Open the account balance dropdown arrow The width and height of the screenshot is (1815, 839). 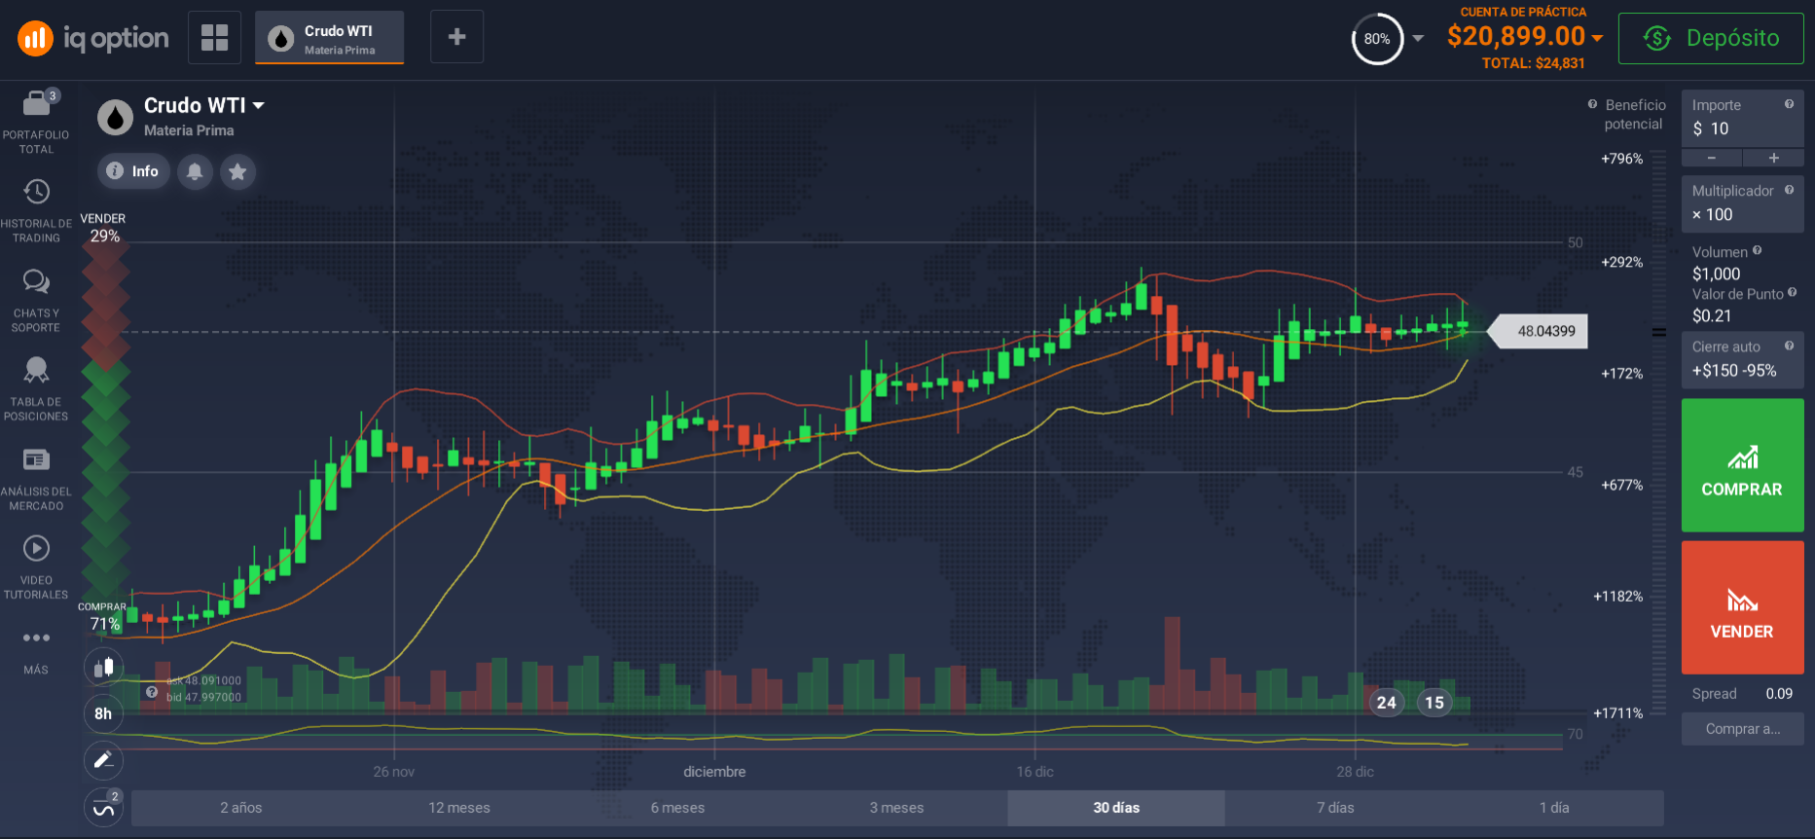click(x=1597, y=38)
